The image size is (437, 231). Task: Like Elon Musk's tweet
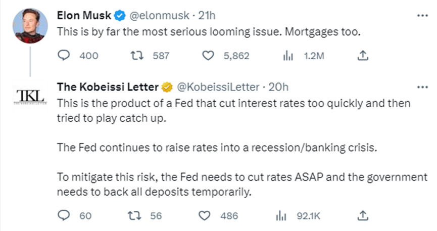coord(208,56)
